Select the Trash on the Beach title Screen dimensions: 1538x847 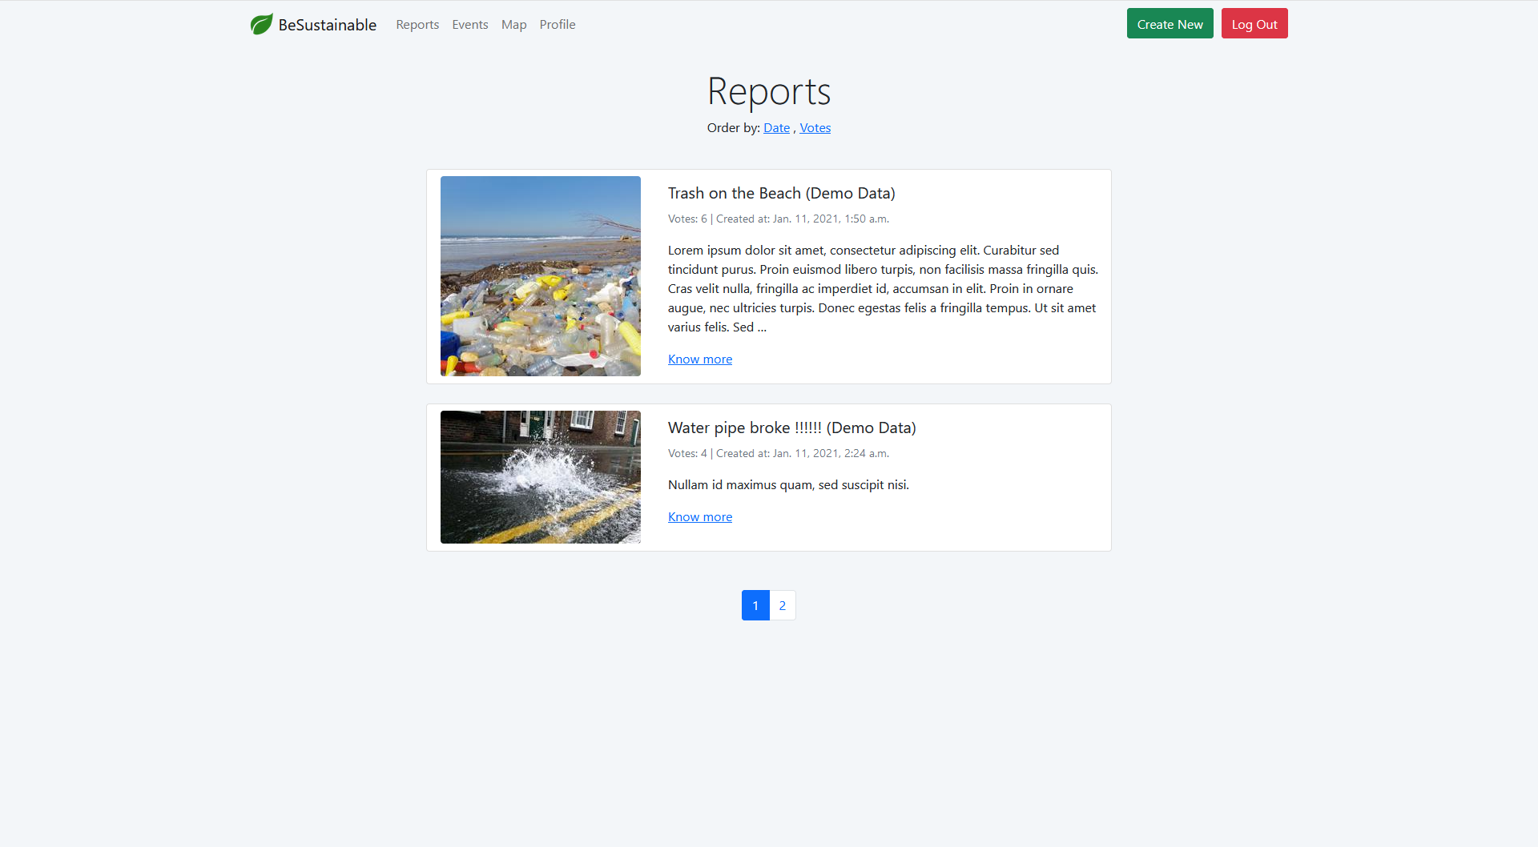781,194
